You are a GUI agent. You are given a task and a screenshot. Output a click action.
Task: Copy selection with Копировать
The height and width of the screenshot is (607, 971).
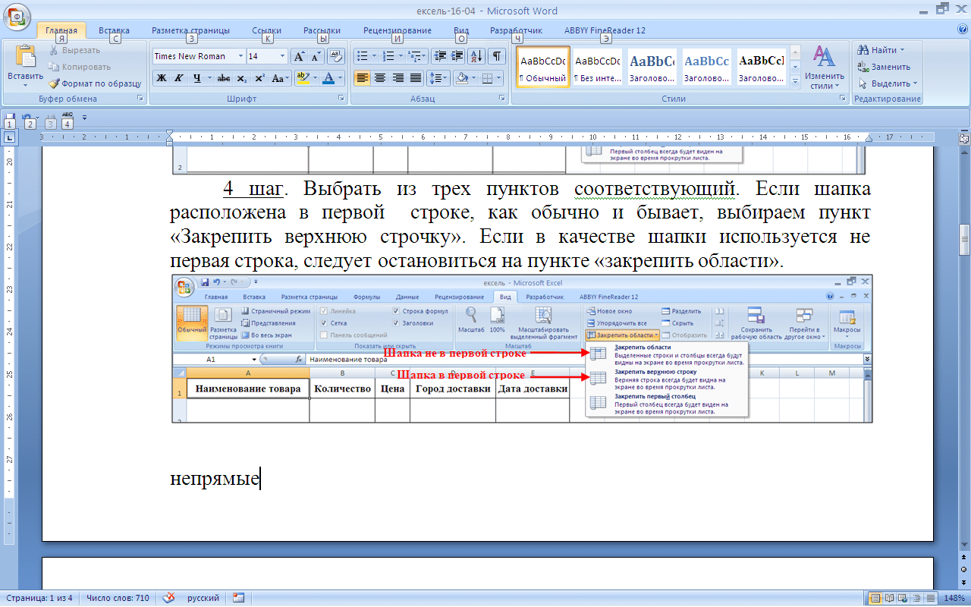tap(79, 67)
